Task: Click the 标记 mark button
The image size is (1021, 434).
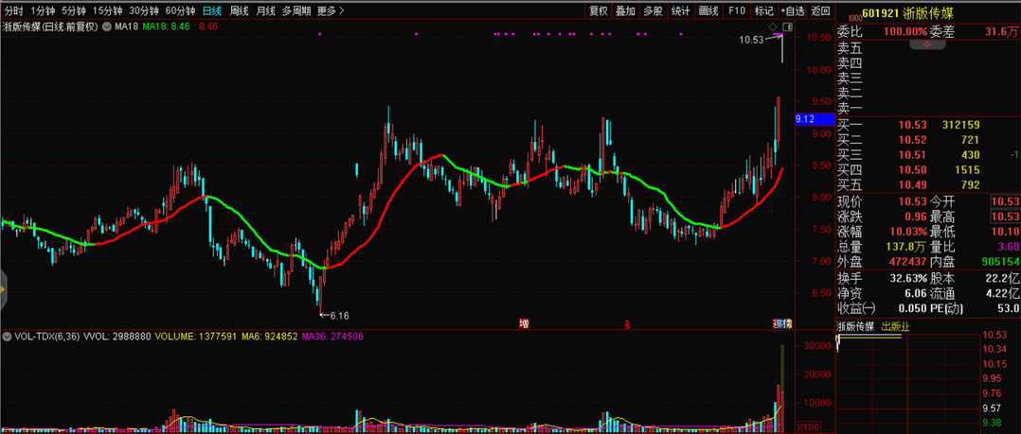Action: point(763,10)
